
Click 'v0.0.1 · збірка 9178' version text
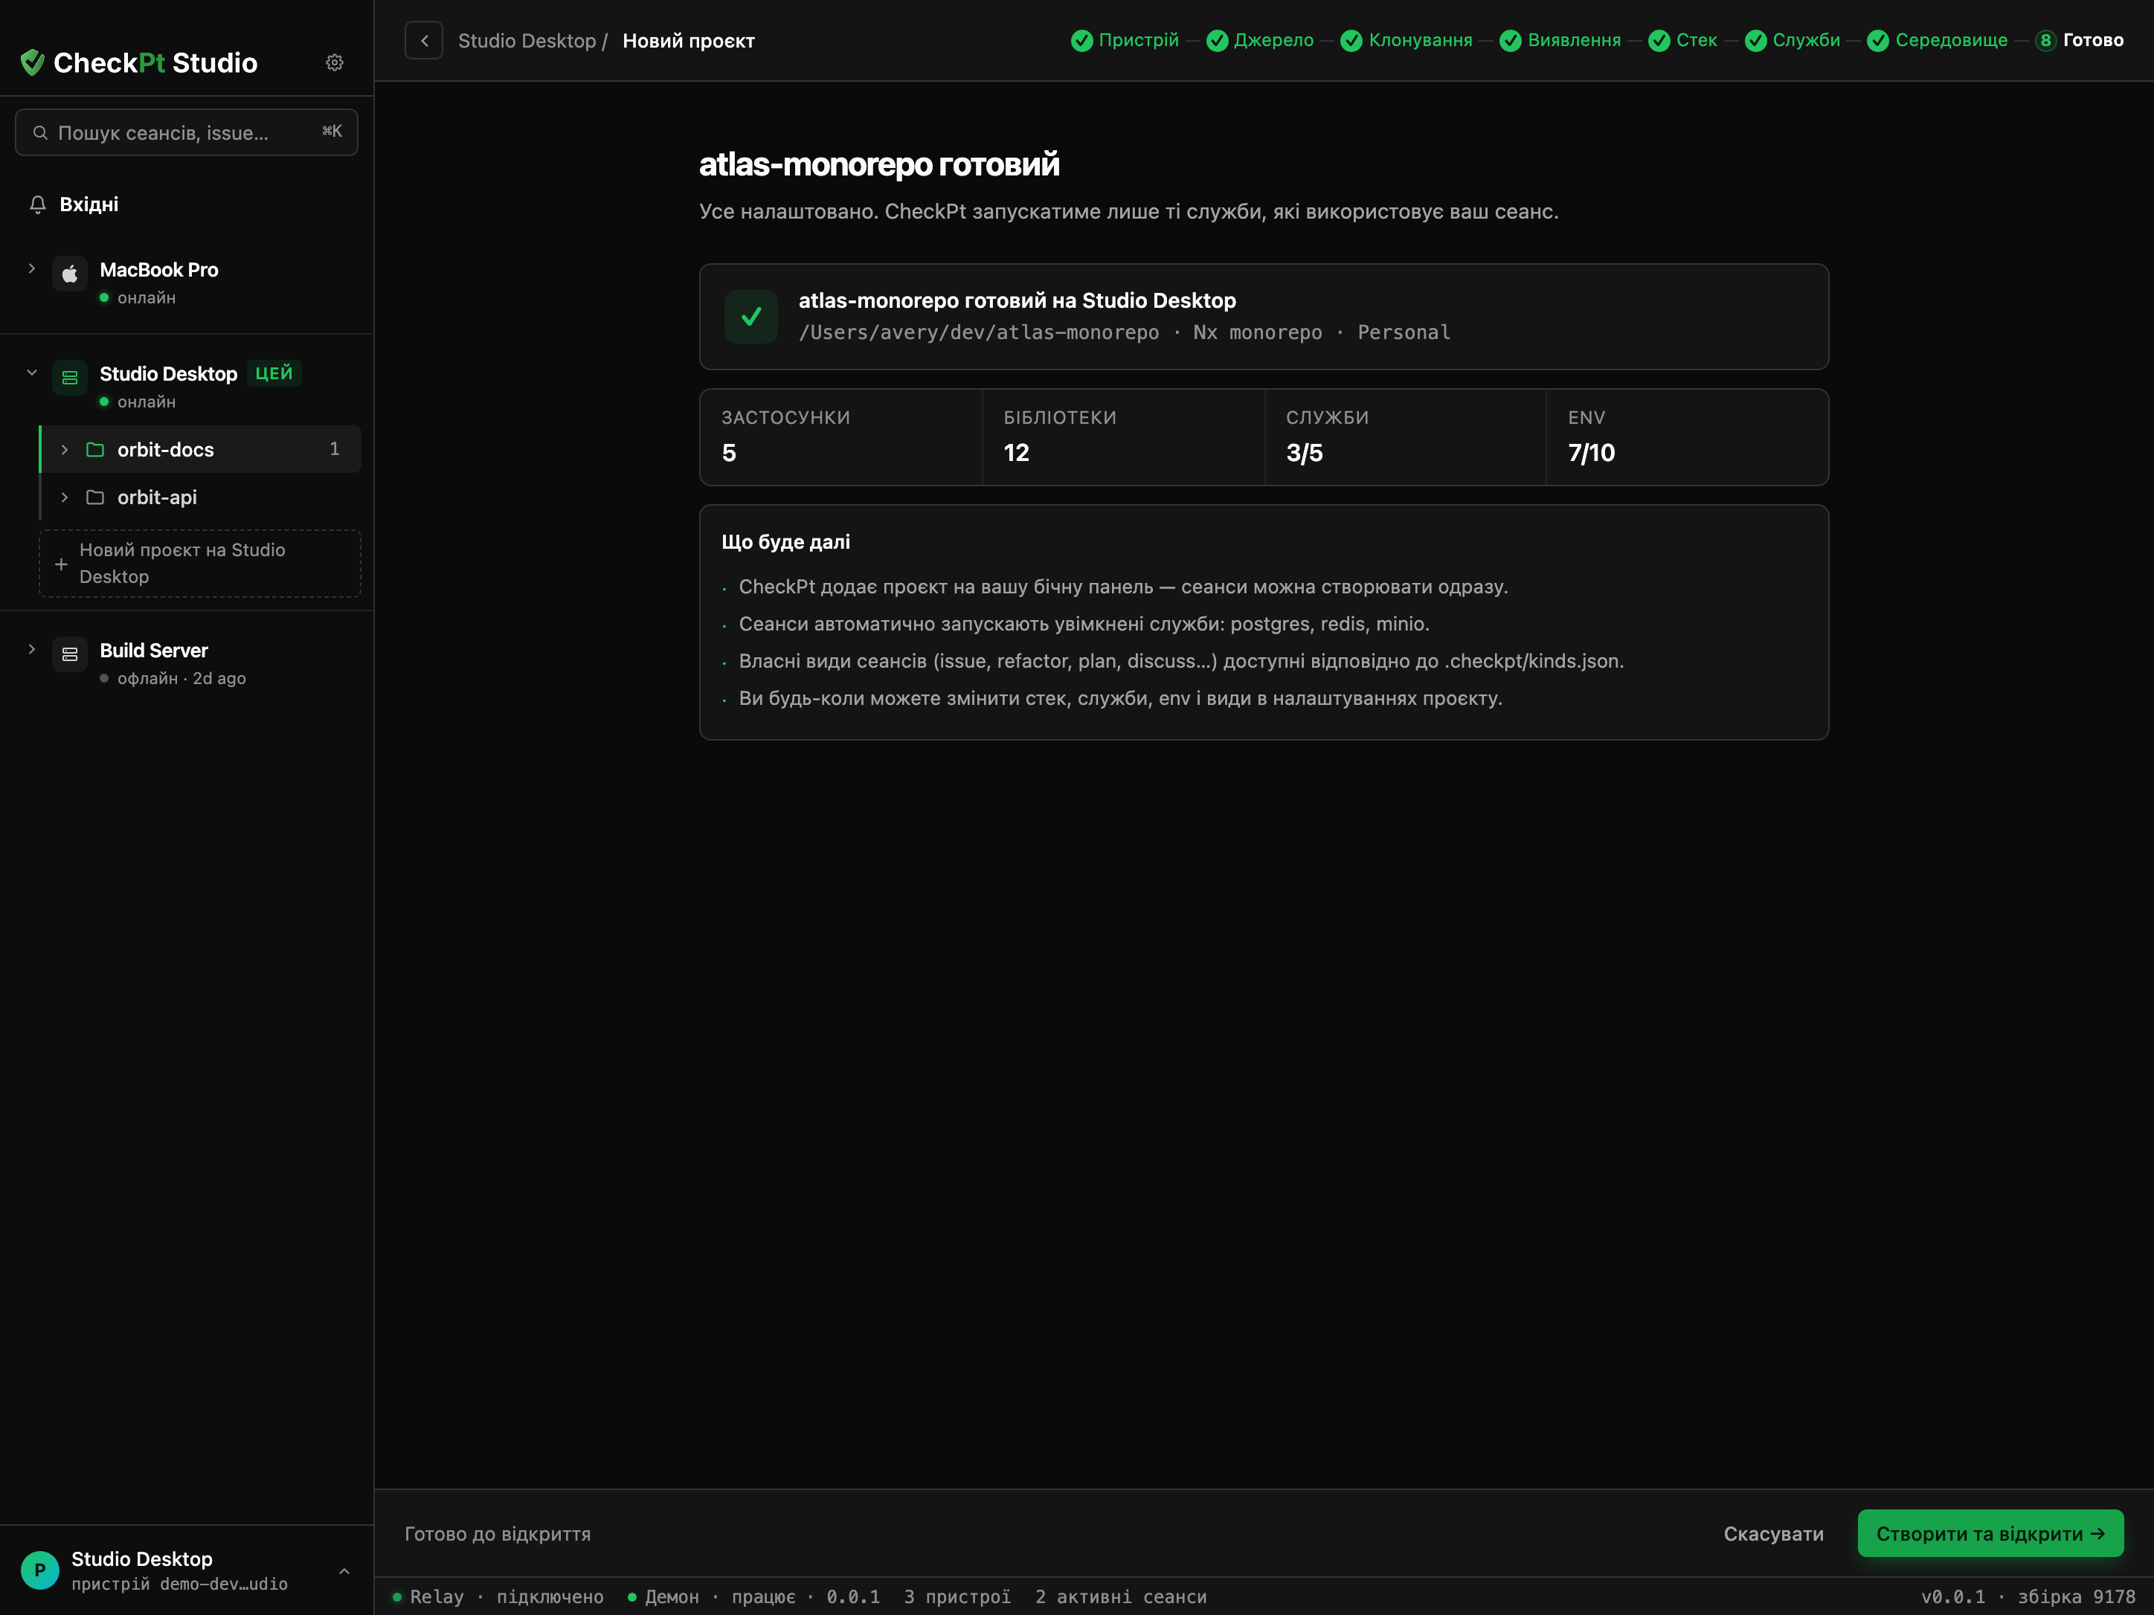coord(2028,1596)
